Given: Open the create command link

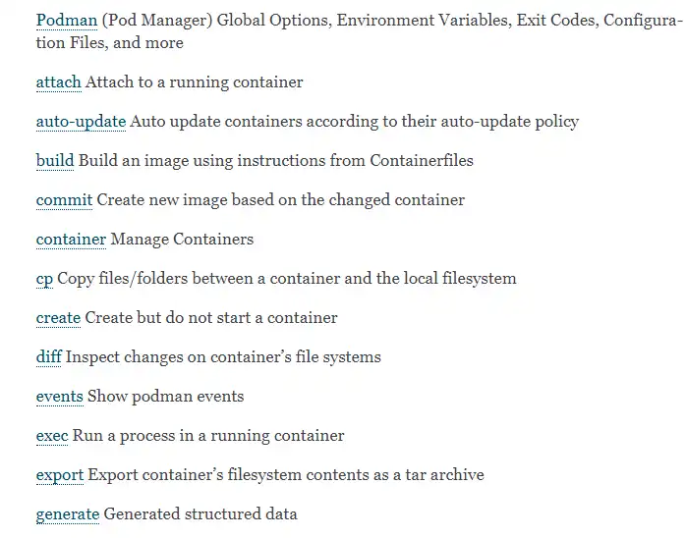Looking at the screenshot, I should [58, 318].
